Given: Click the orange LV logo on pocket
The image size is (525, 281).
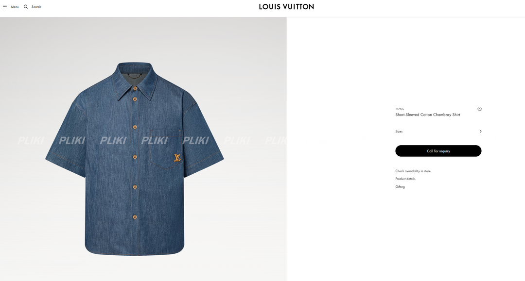Looking at the screenshot, I should pos(177,158).
